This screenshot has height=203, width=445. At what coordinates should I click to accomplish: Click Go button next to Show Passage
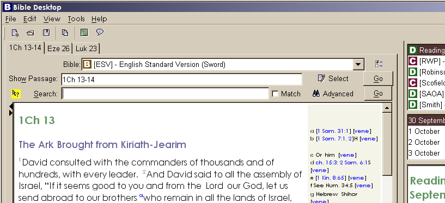[x=378, y=78]
